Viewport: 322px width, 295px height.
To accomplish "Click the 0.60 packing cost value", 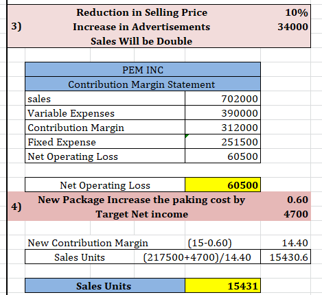I will [x=297, y=200].
